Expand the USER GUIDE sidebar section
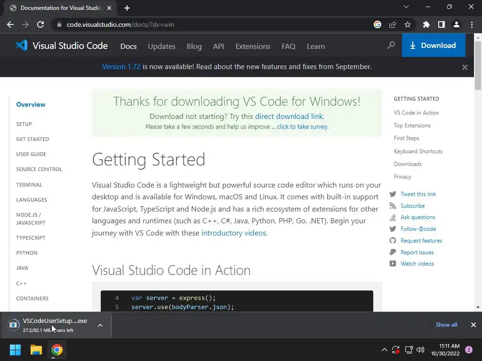 pyautogui.click(x=31, y=154)
